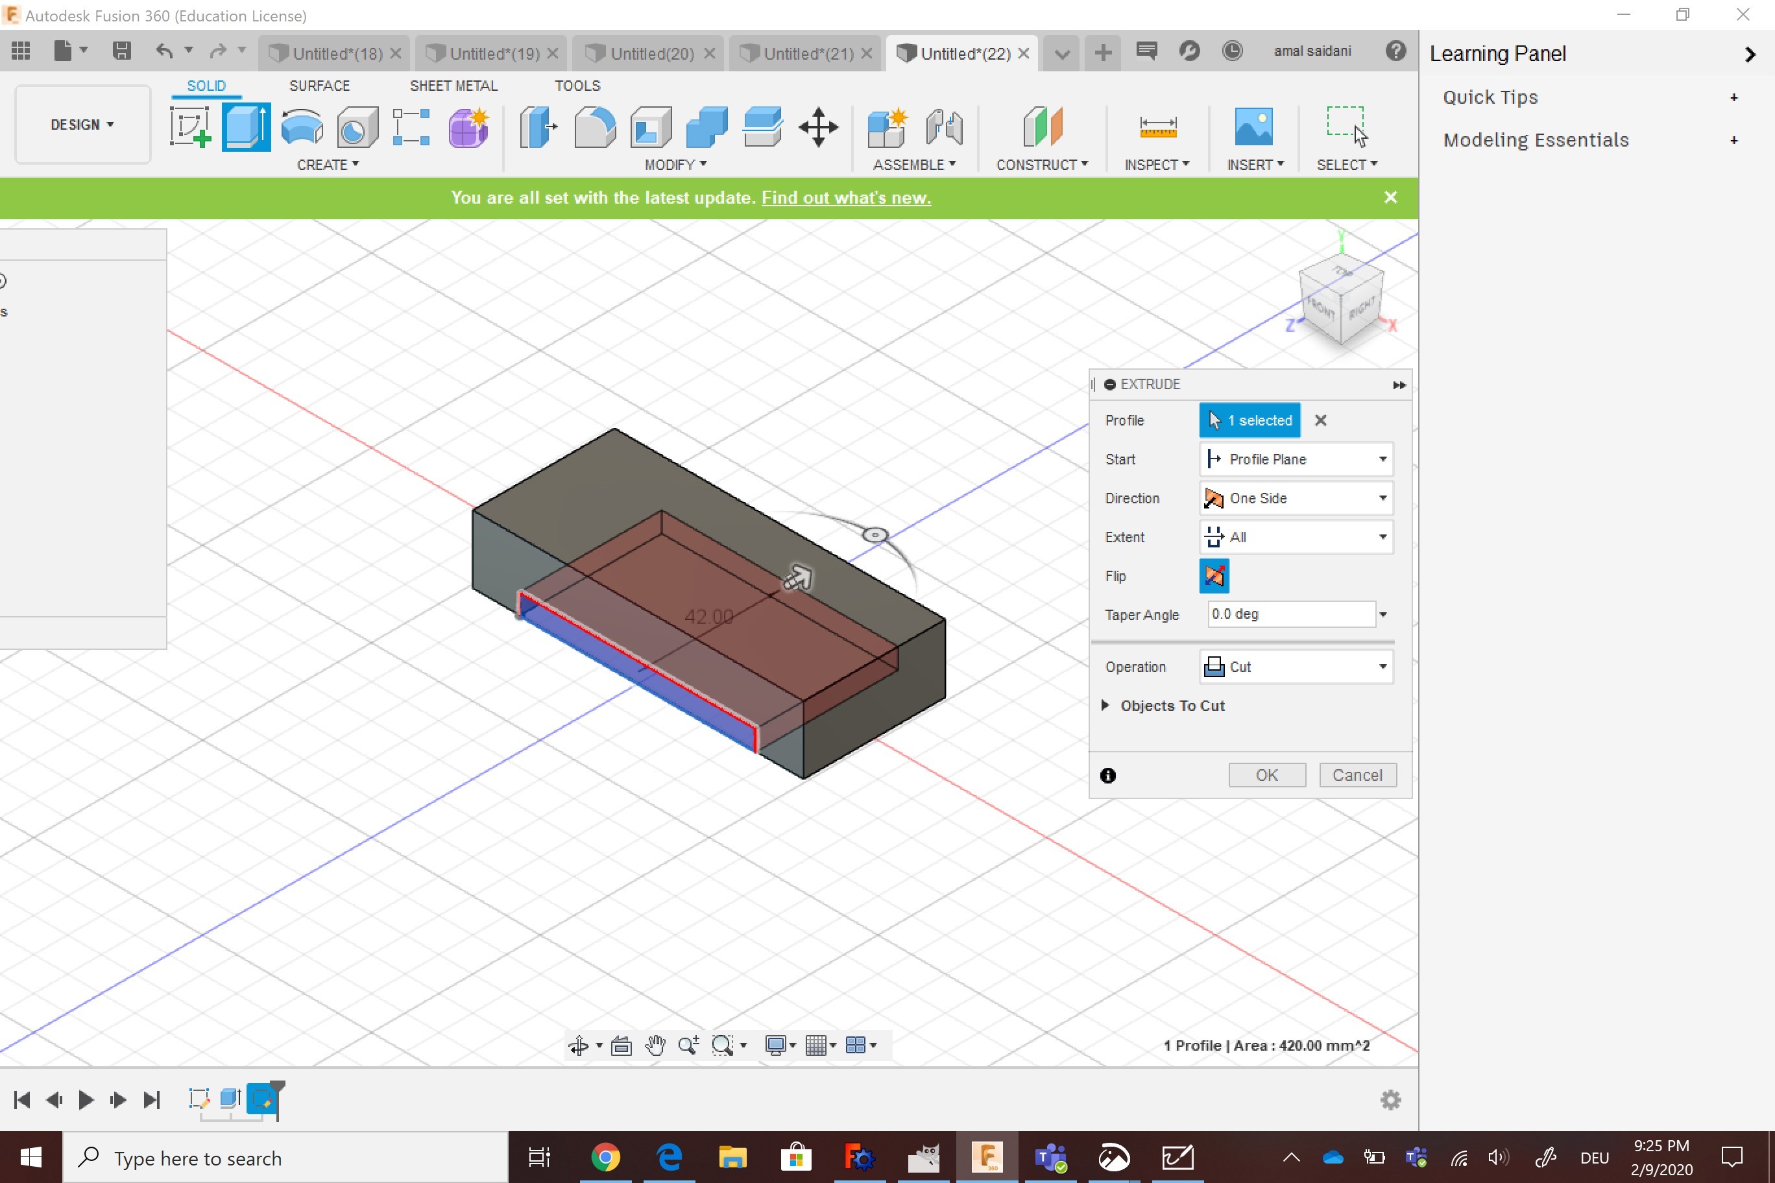Image resolution: width=1775 pixels, height=1183 pixels.
Task: Select the Shell tool icon
Action: [x=651, y=126]
